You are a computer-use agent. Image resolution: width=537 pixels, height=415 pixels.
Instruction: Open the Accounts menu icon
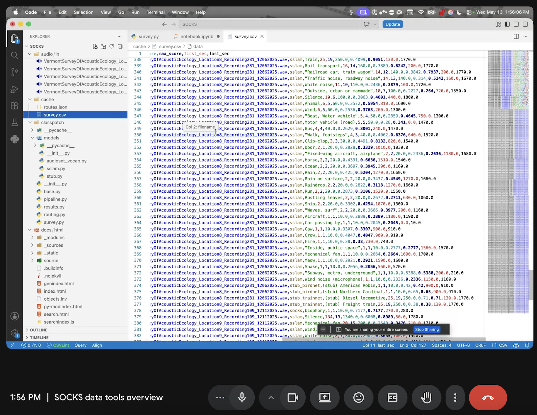14,316
